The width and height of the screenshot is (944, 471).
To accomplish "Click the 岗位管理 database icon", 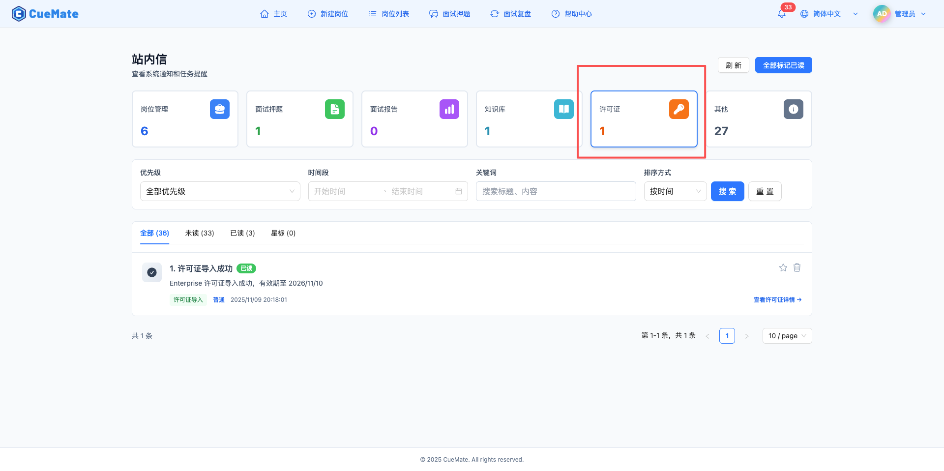I will [220, 109].
